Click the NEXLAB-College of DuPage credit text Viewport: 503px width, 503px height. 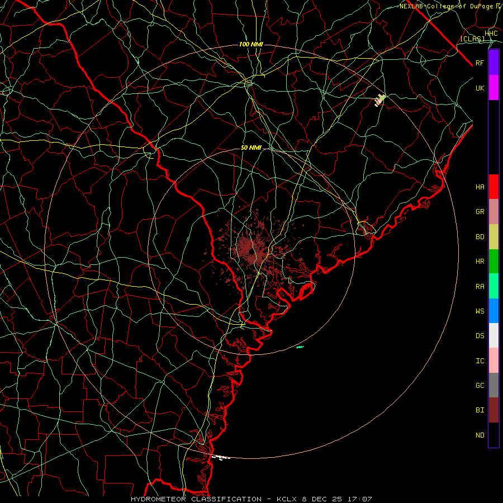[x=451, y=6]
